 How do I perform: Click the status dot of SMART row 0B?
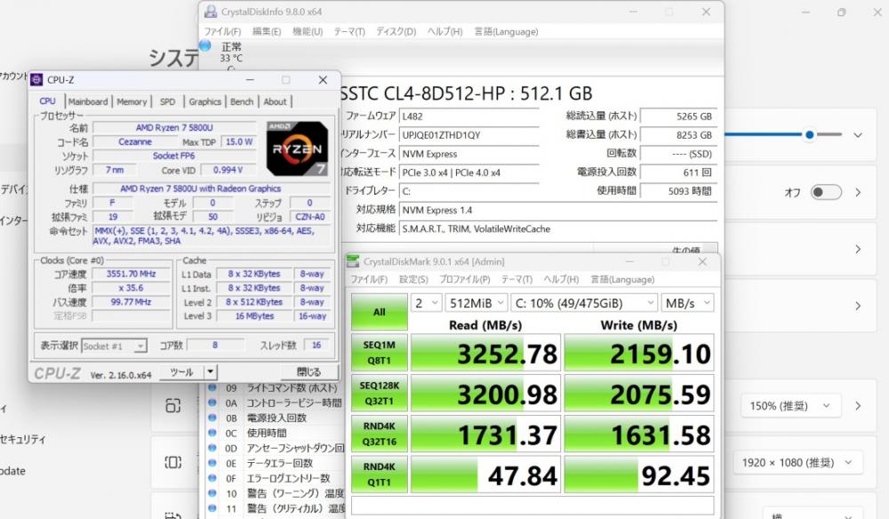point(212,419)
